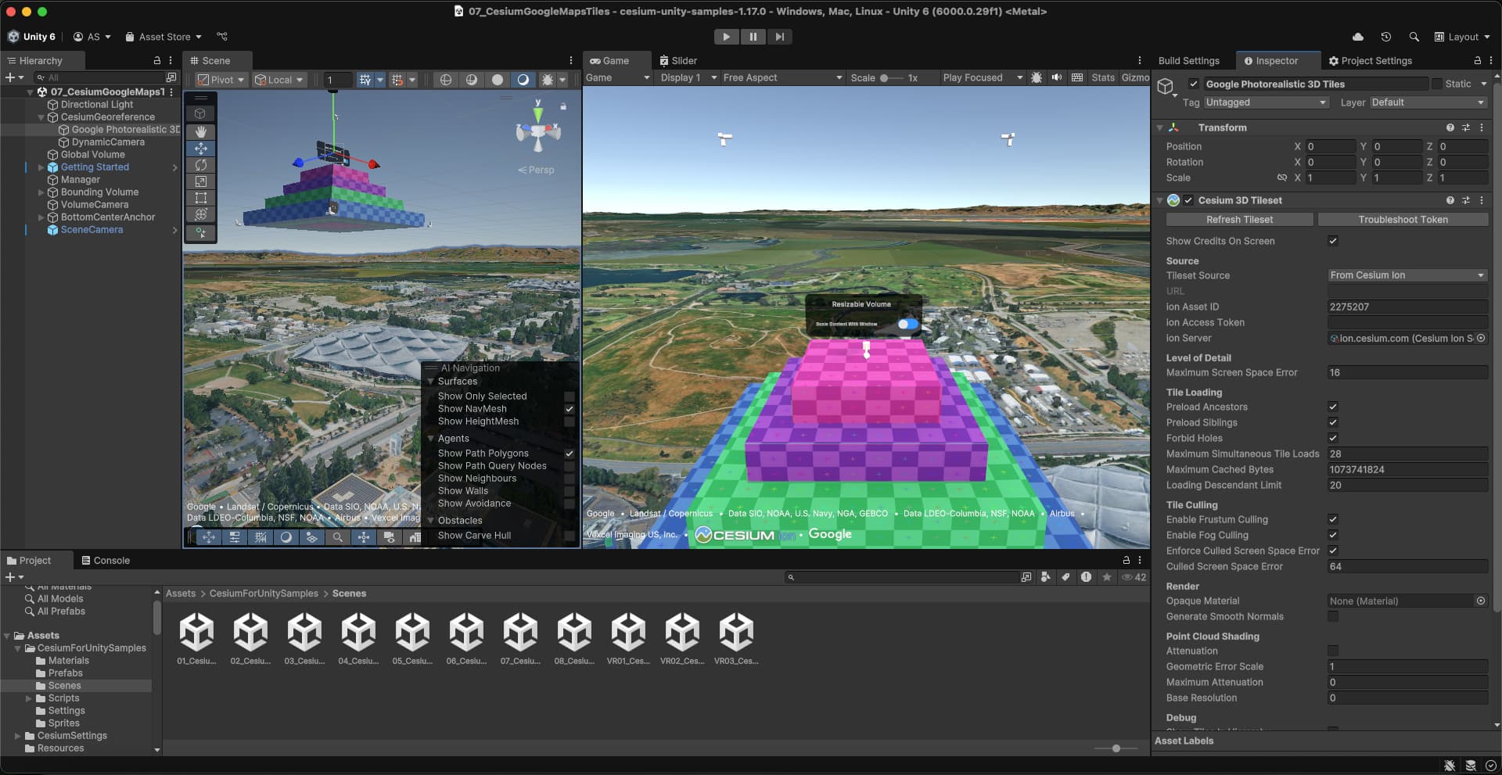Click the Play button
The width and height of the screenshot is (1502, 775).
tap(726, 37)
